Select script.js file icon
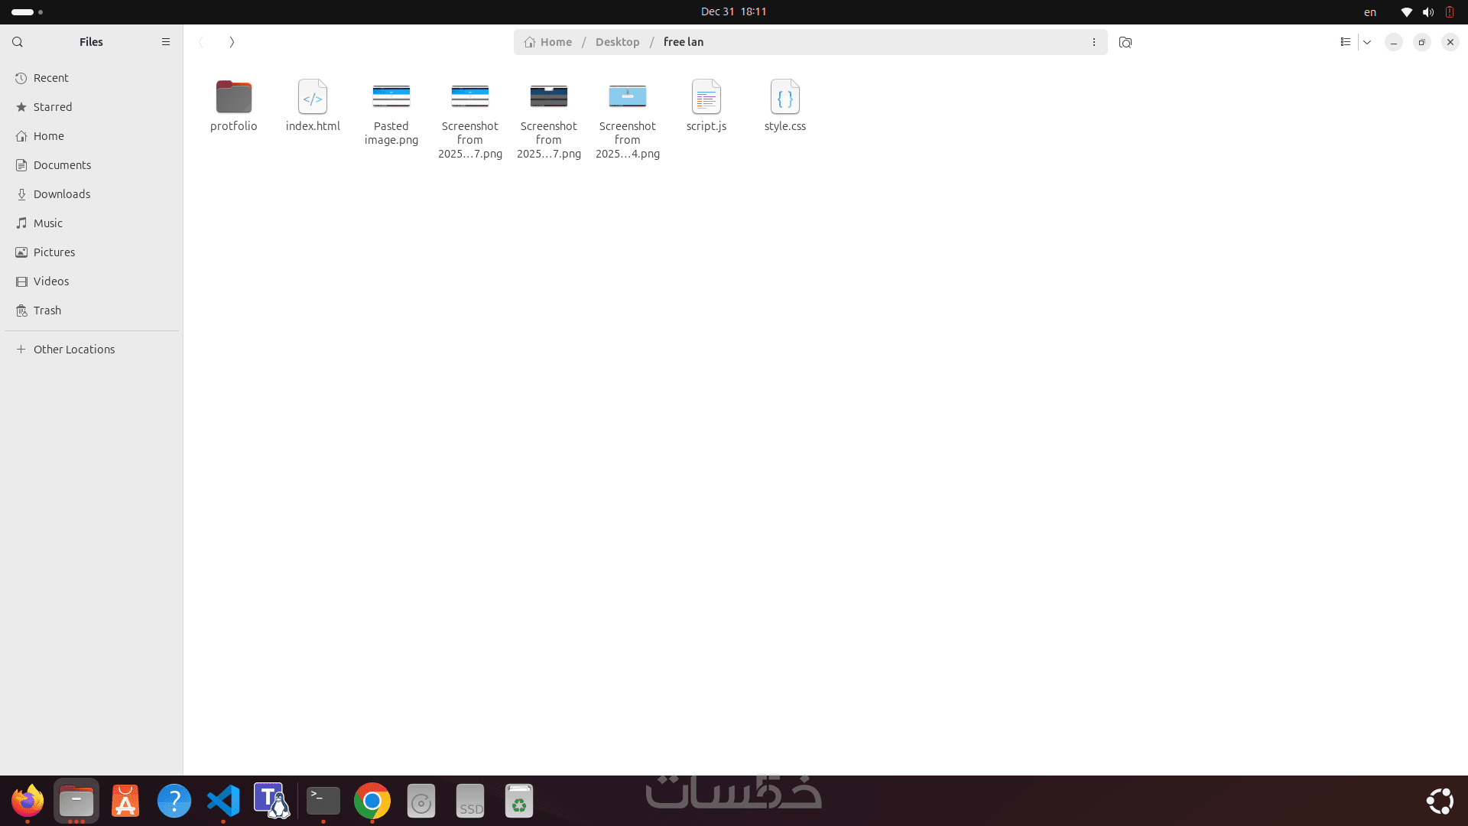 tap(706, 97)
